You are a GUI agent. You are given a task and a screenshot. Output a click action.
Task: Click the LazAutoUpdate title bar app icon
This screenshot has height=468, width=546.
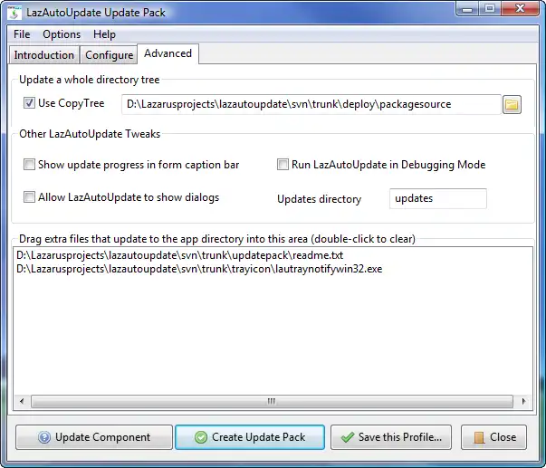pos(14,13)
